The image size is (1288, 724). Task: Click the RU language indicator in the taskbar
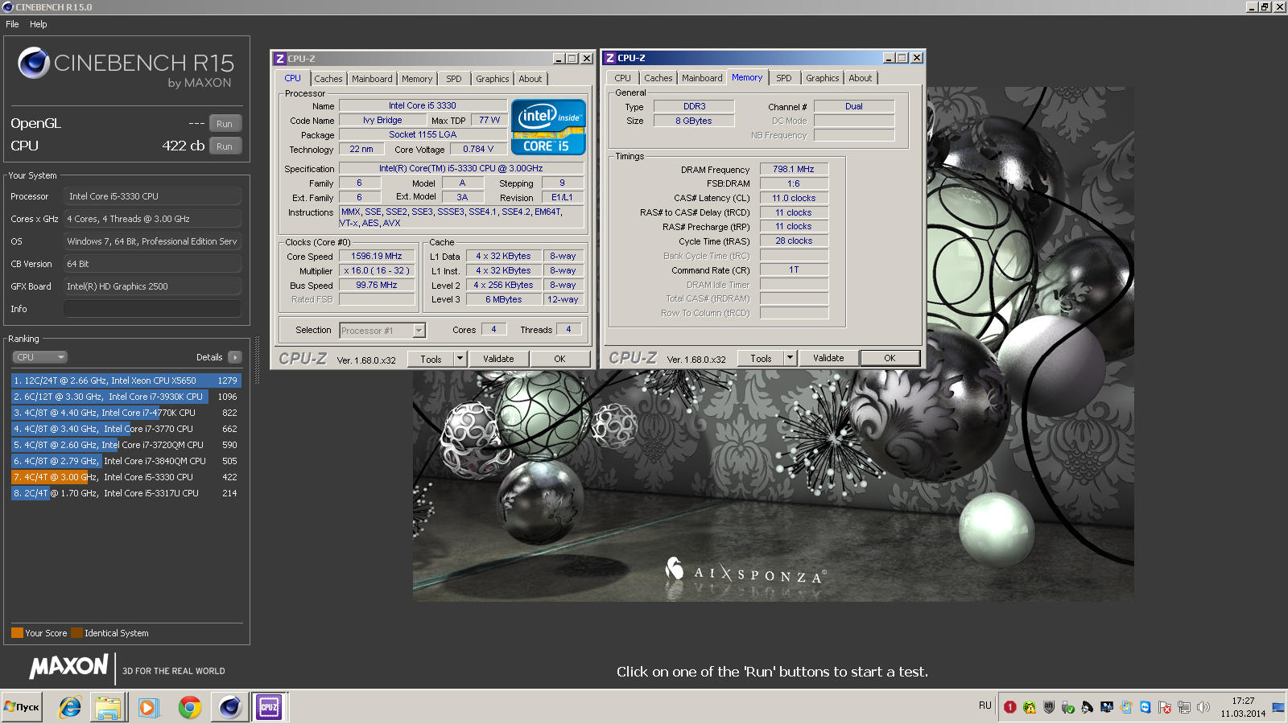pyautogui.click(x=985, y=705)
